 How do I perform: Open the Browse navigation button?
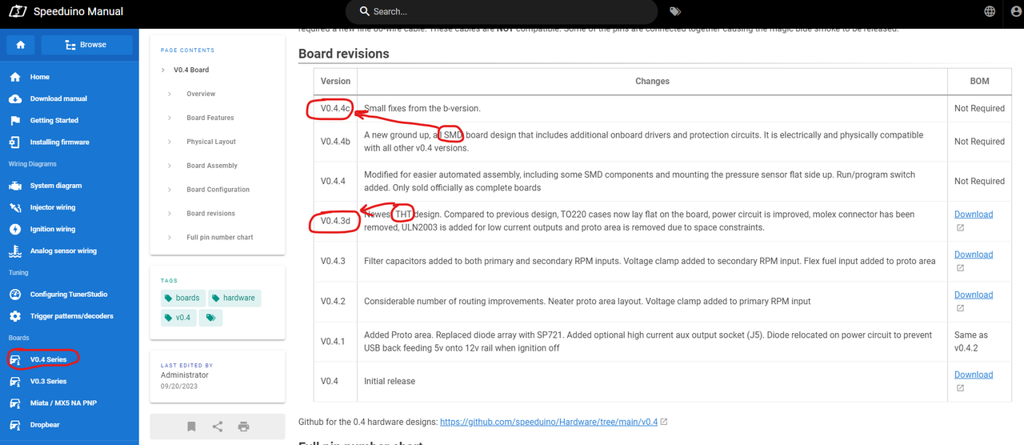click(86, 45)
